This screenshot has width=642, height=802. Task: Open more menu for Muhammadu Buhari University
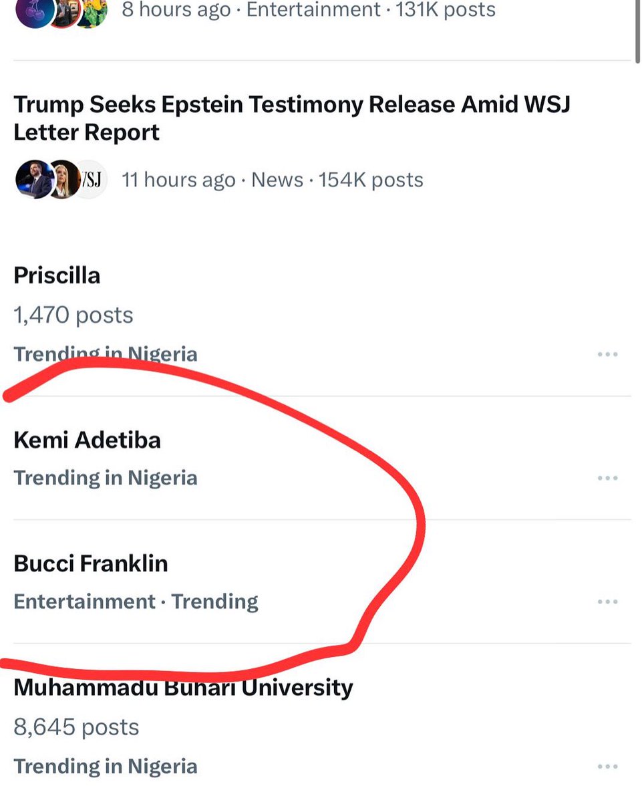tap(607, 767)
